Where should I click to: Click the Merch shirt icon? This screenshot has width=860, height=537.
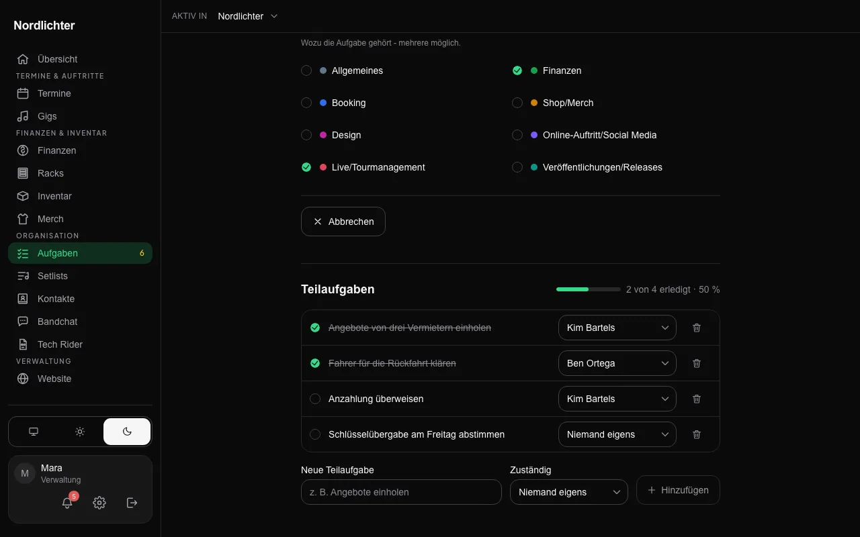pos(23,219)
